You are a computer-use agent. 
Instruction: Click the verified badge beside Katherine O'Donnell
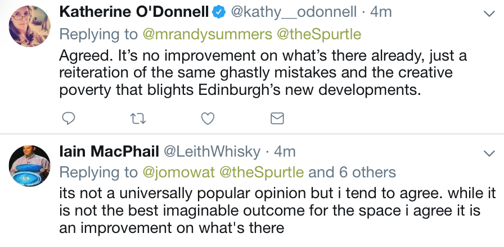click(x=219, y=12)
